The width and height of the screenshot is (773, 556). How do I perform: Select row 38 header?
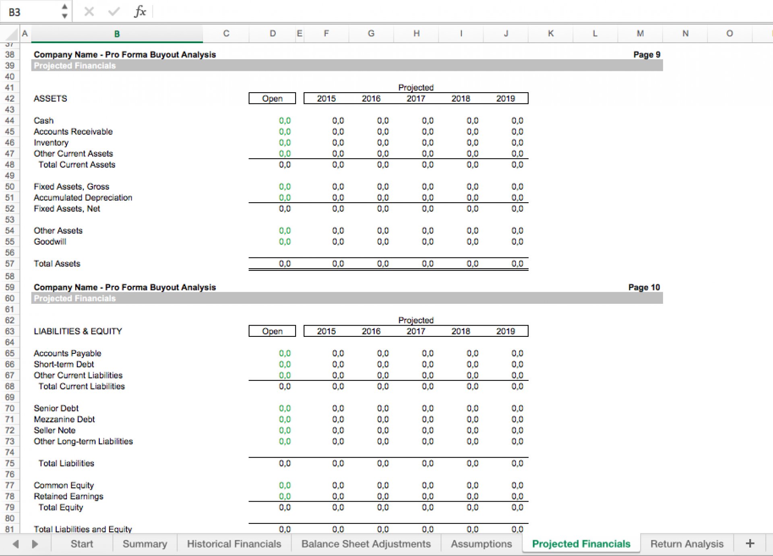(10, 54)
